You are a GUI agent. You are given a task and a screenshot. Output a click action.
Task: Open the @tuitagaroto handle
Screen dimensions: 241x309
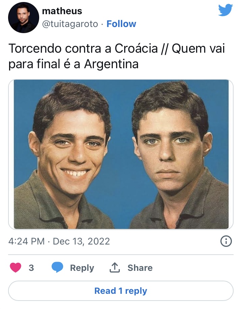click(x=70, y=24)
